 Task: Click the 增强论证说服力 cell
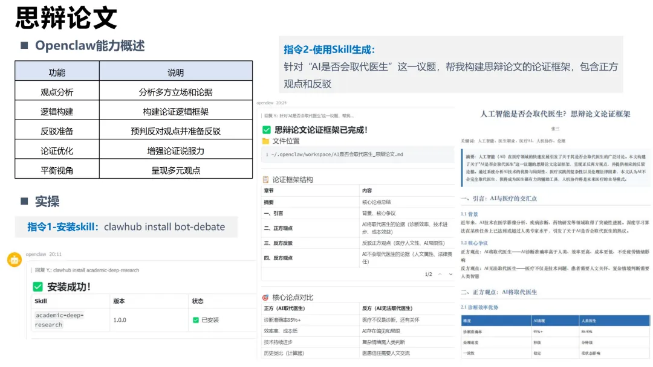(176, 151)
